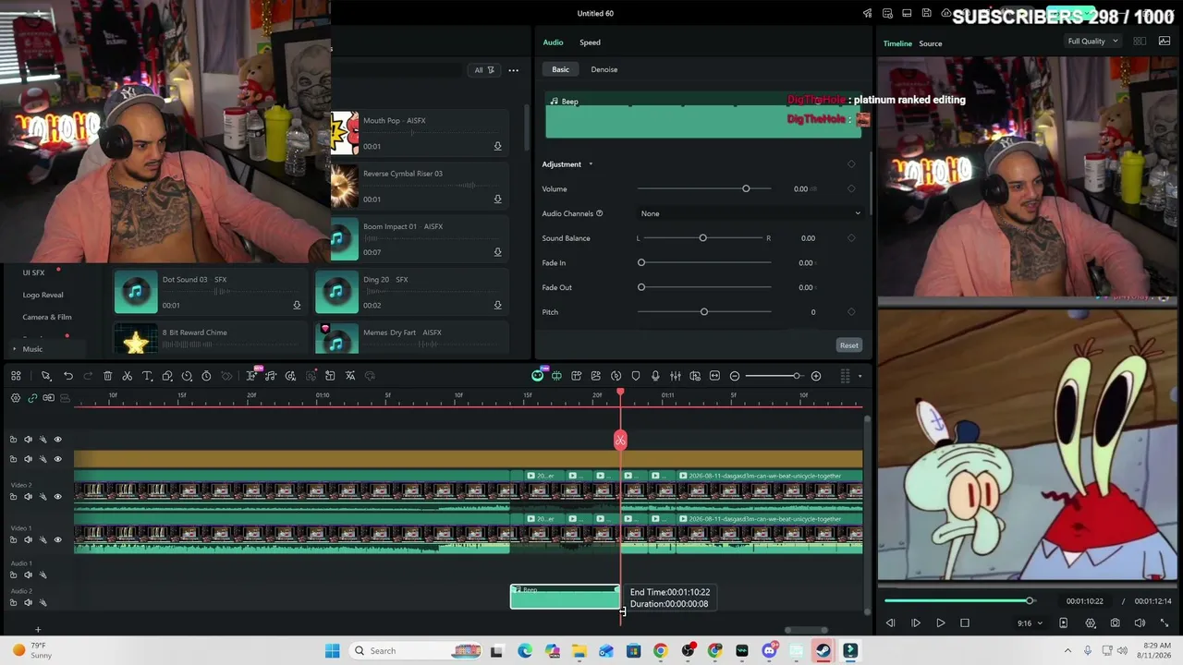1183x665 pixels.
Task: Change the 9:16 aspect ratio dropdown
Action: point(1030,623)
